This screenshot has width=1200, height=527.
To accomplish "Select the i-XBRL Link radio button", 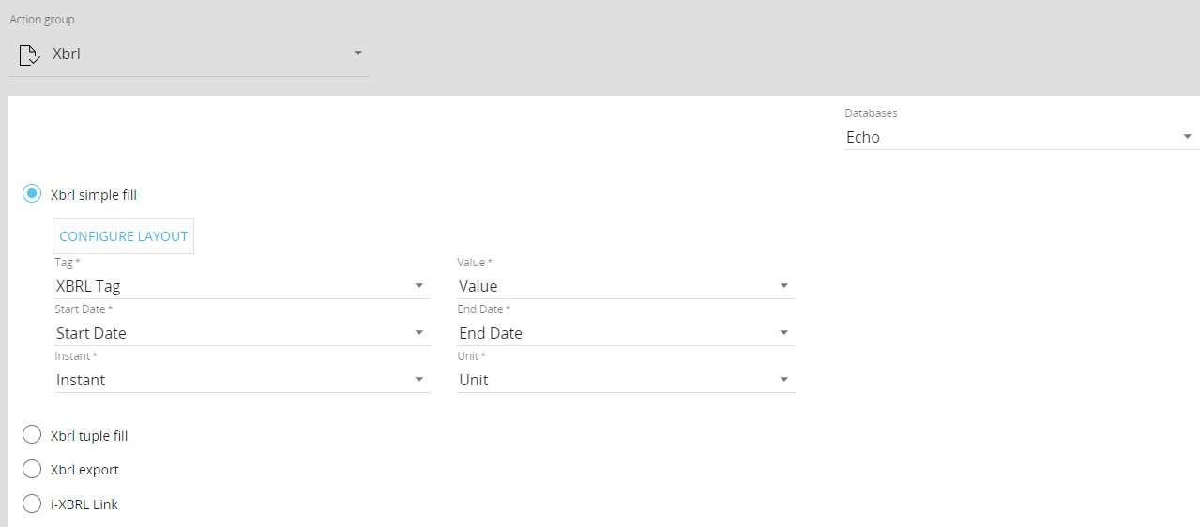I will point(32,504).
